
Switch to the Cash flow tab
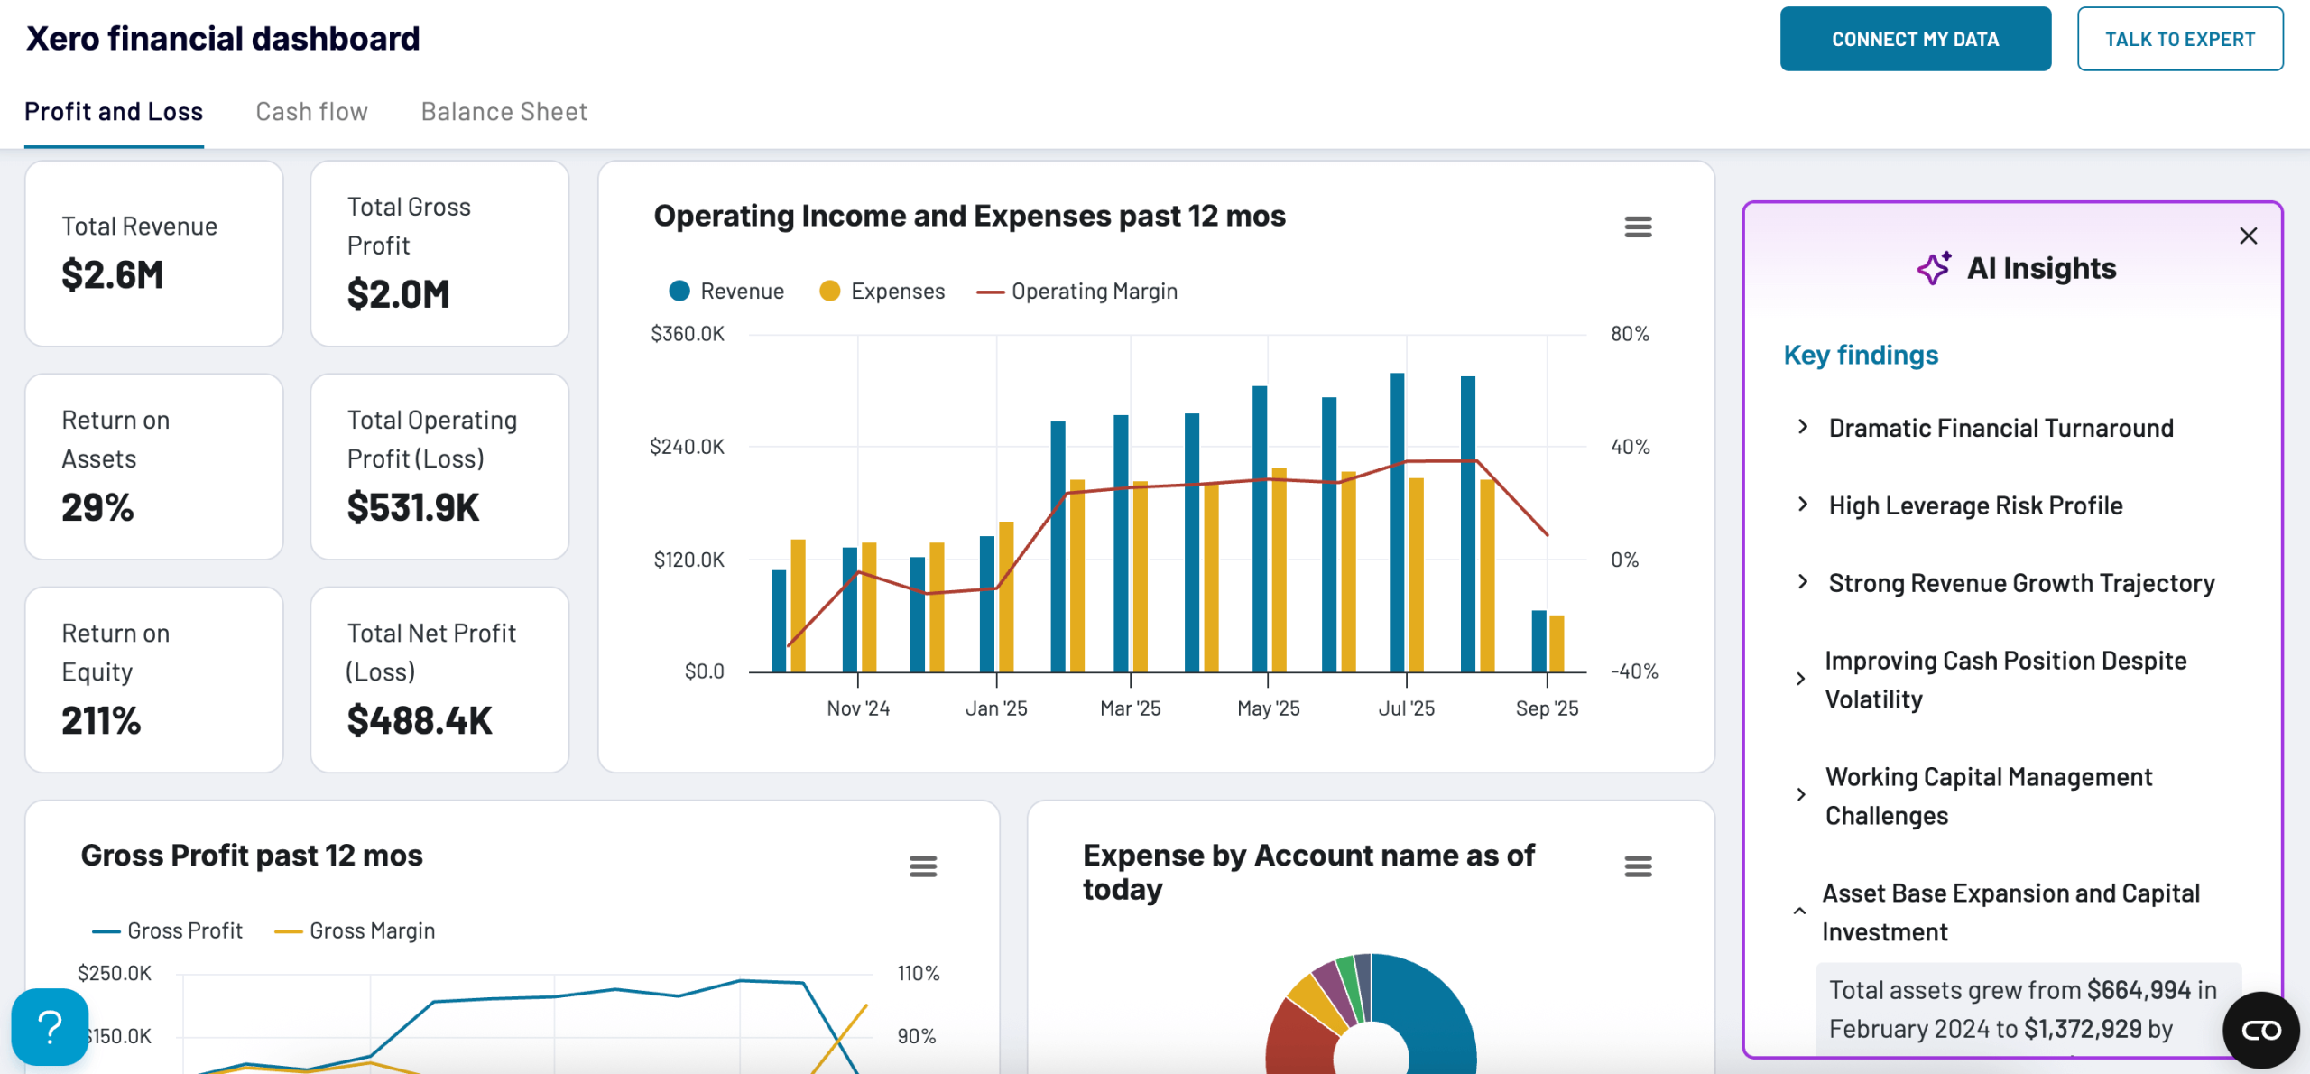tap(311, 111)
